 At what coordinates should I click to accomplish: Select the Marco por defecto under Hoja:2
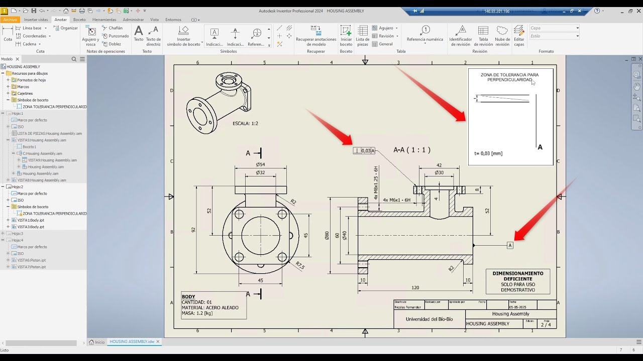pyautogui.click(x=29, y=194)
